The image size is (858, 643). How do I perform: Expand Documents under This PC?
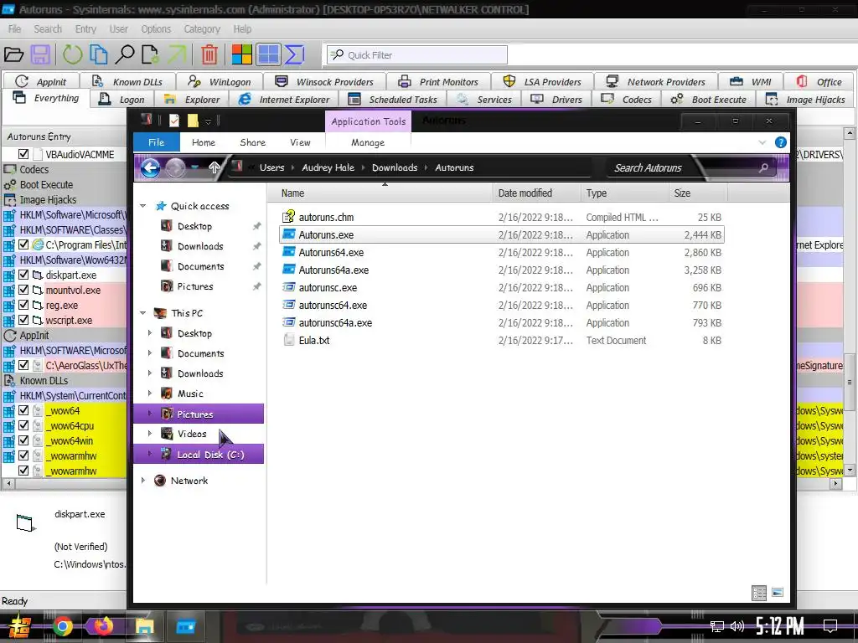click(x=150, y=353)
